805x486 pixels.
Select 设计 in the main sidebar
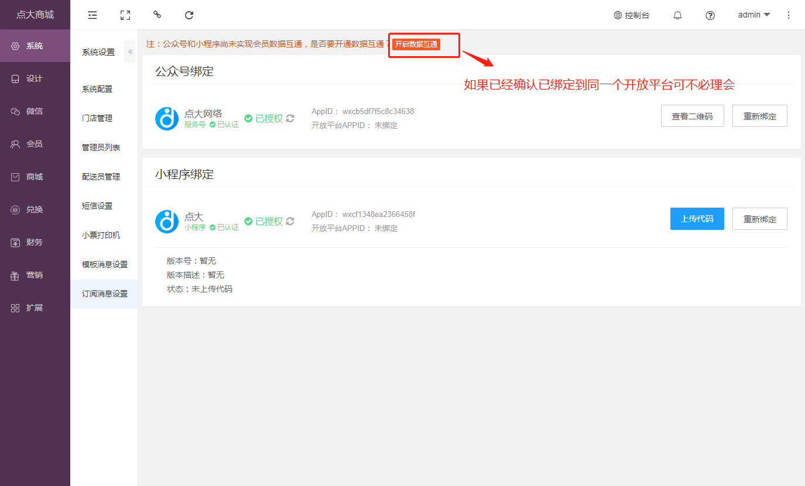click(35, 78)
